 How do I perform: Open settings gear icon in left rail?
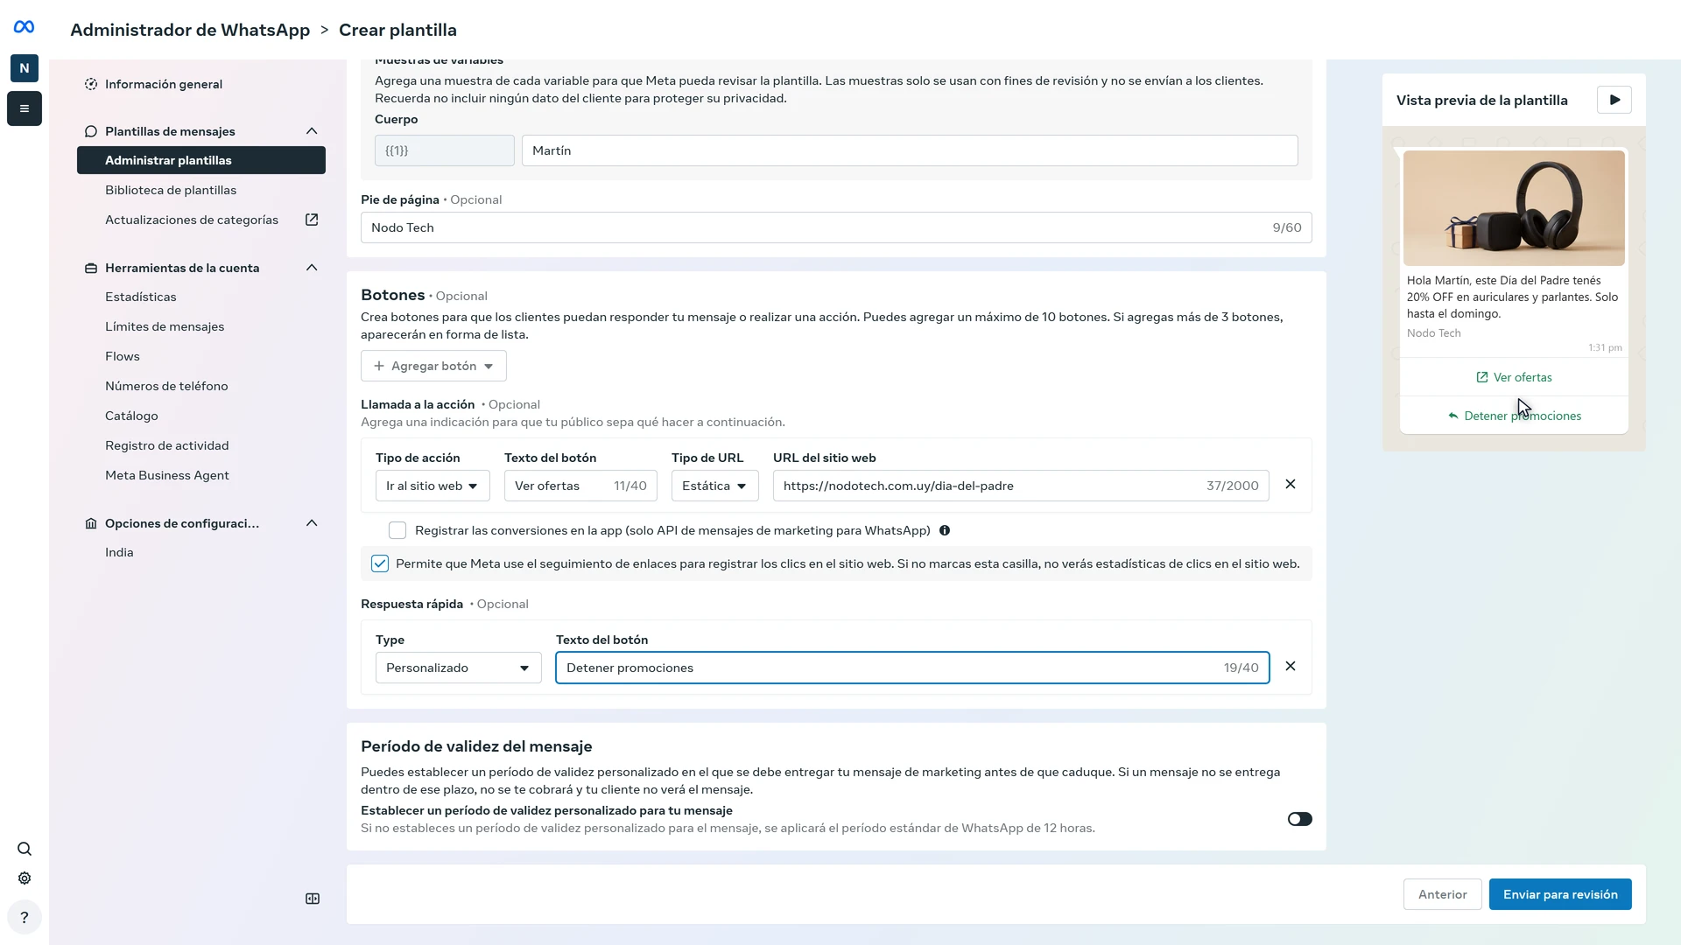click(25, 878)
